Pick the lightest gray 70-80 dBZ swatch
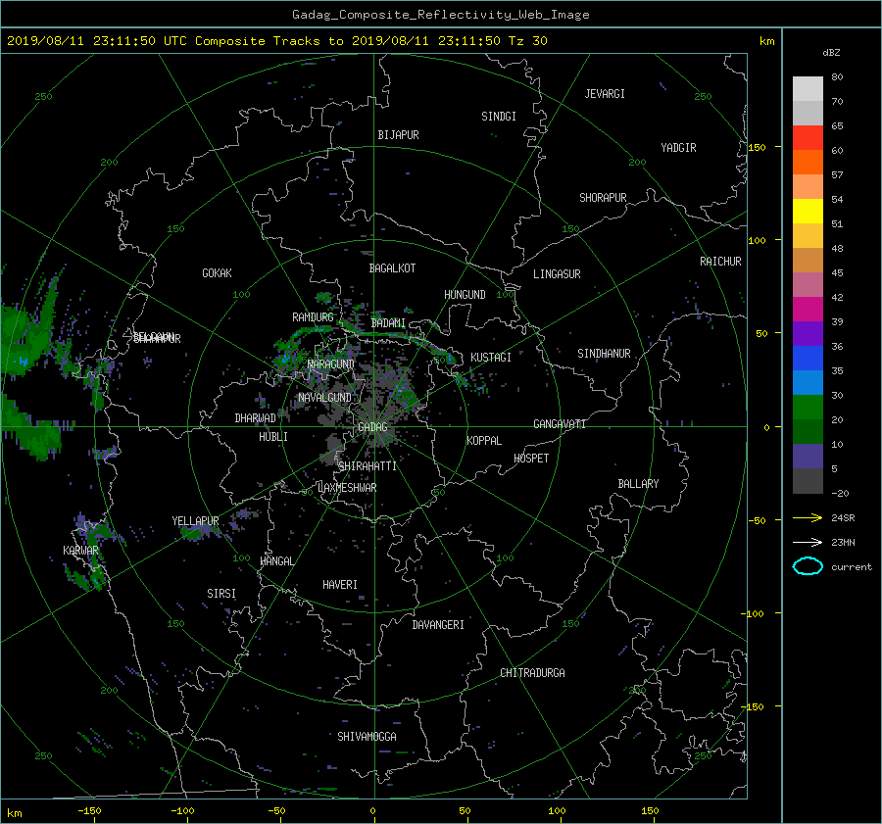882x824 pixels. (808, 88)
